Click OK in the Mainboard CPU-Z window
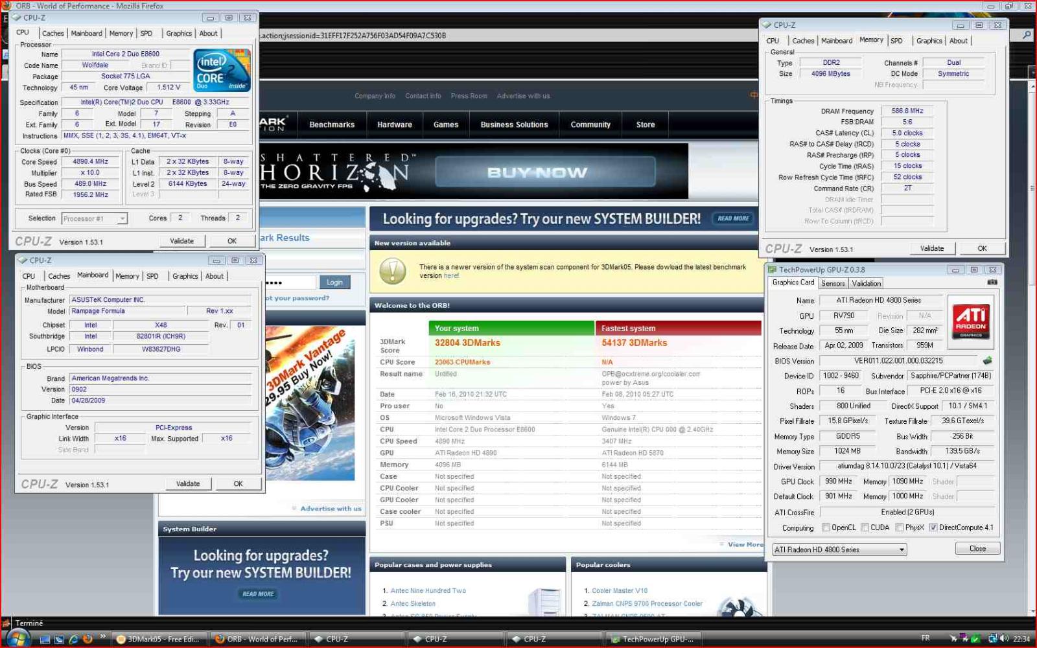1037x648 pixels. click(x=238, y=484)
